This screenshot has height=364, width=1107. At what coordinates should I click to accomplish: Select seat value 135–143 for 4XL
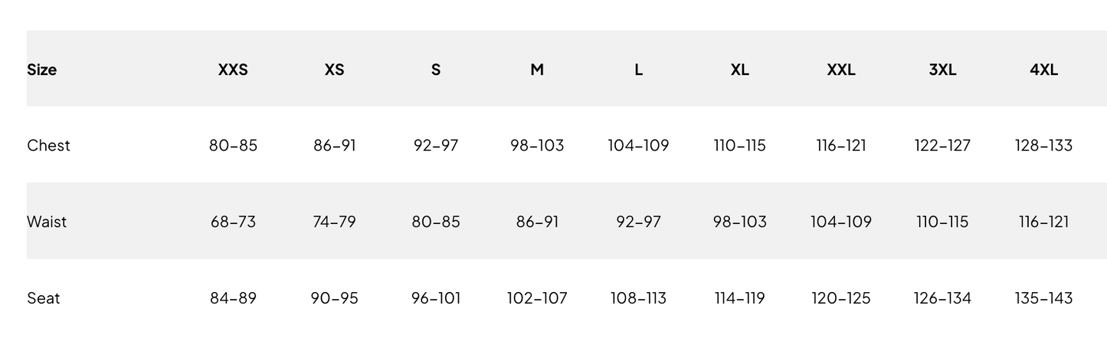click(1043, 298)
